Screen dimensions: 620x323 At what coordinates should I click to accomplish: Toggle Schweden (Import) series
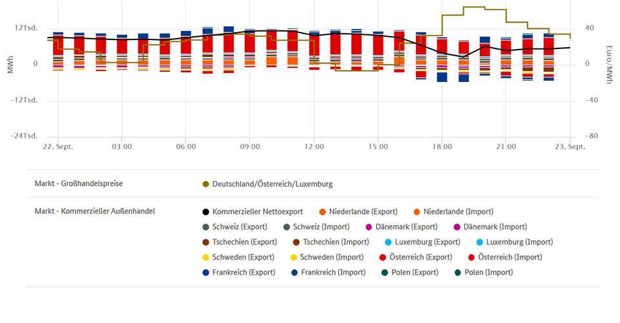pos(327,257)
